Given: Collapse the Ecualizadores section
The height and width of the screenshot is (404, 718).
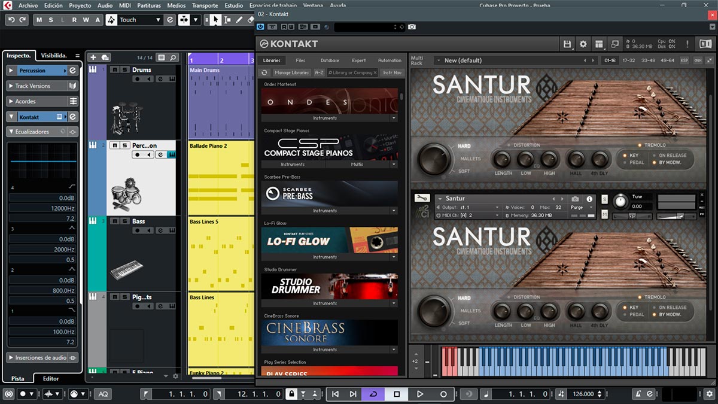Looking at the screenshot, I should coord(11,132).
